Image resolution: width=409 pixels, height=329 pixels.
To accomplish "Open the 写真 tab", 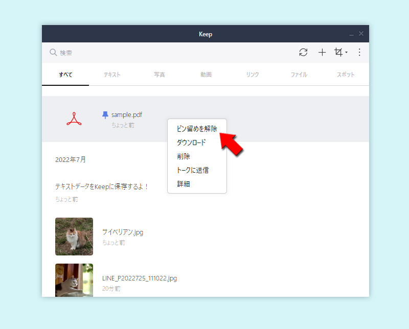I will click(x=159, y=74).
